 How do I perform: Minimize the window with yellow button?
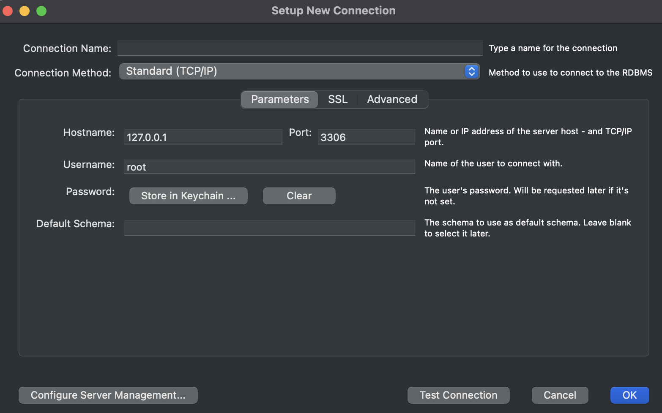[x=25, y=11]
